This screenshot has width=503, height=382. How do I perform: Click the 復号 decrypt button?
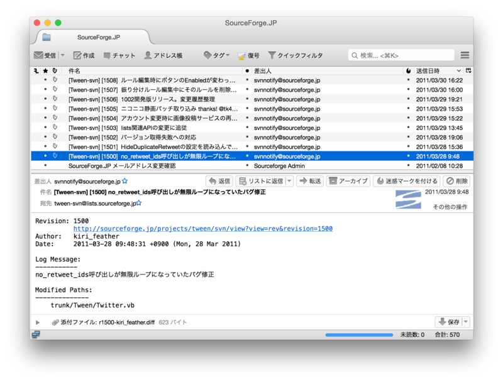(248, 55)
